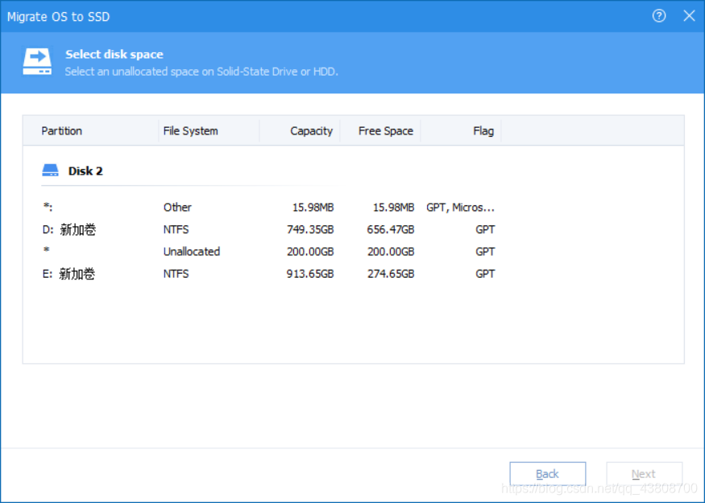The height and width of the screenshot is (503, 705).
Task: Select the *: partition entry
Action: [48, 207]
